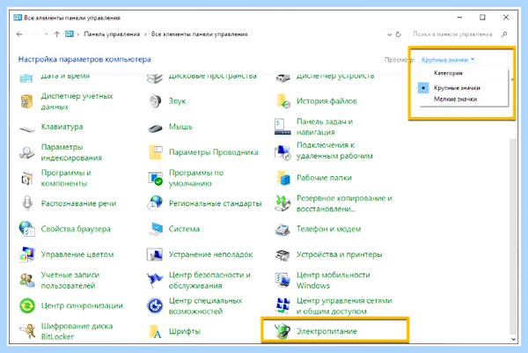The width and height of the screenshot is (528, 353).
Task: Open the Крупные значки view dropdown
Action: coord(448,60)
